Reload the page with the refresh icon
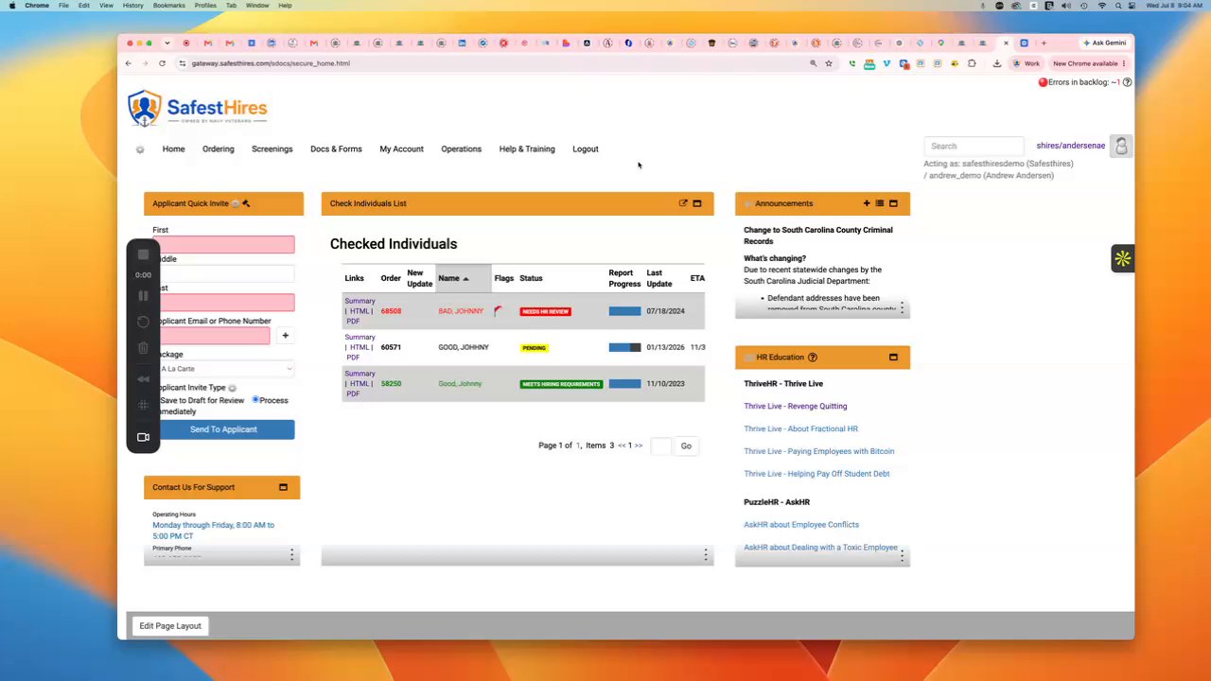The width and height of the screenshot is (1211, 681). point(162,63)
